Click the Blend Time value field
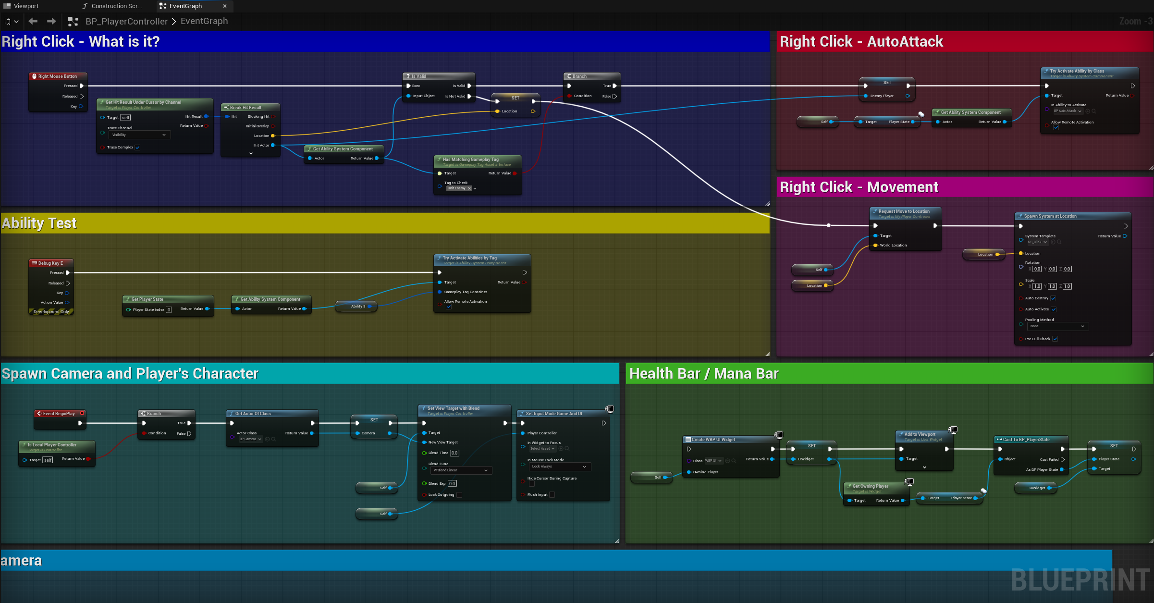Image resolution: width=1154 pixels, height=603 pixels. 454,453
